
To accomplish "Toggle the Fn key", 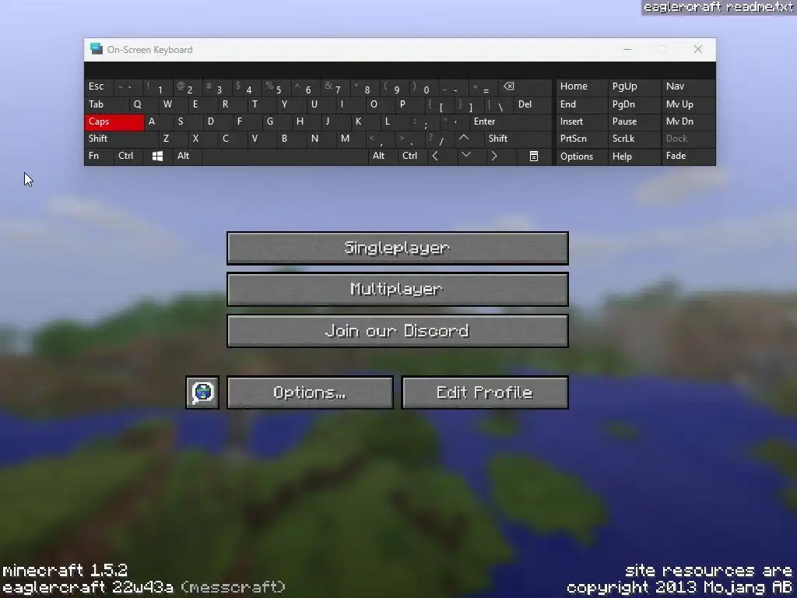I will pyautogui.click(x=100, y=156).
